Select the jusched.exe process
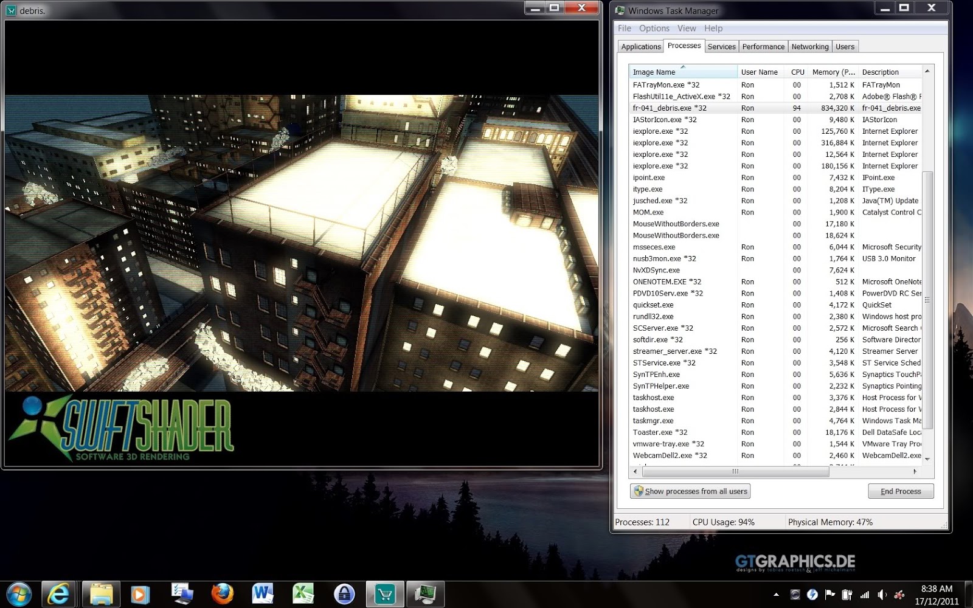 pyautogui.click(x=776, y=201)
